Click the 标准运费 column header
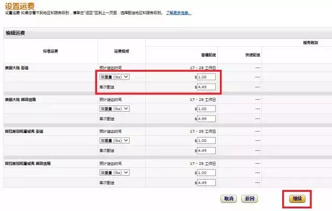 point(50,51)
